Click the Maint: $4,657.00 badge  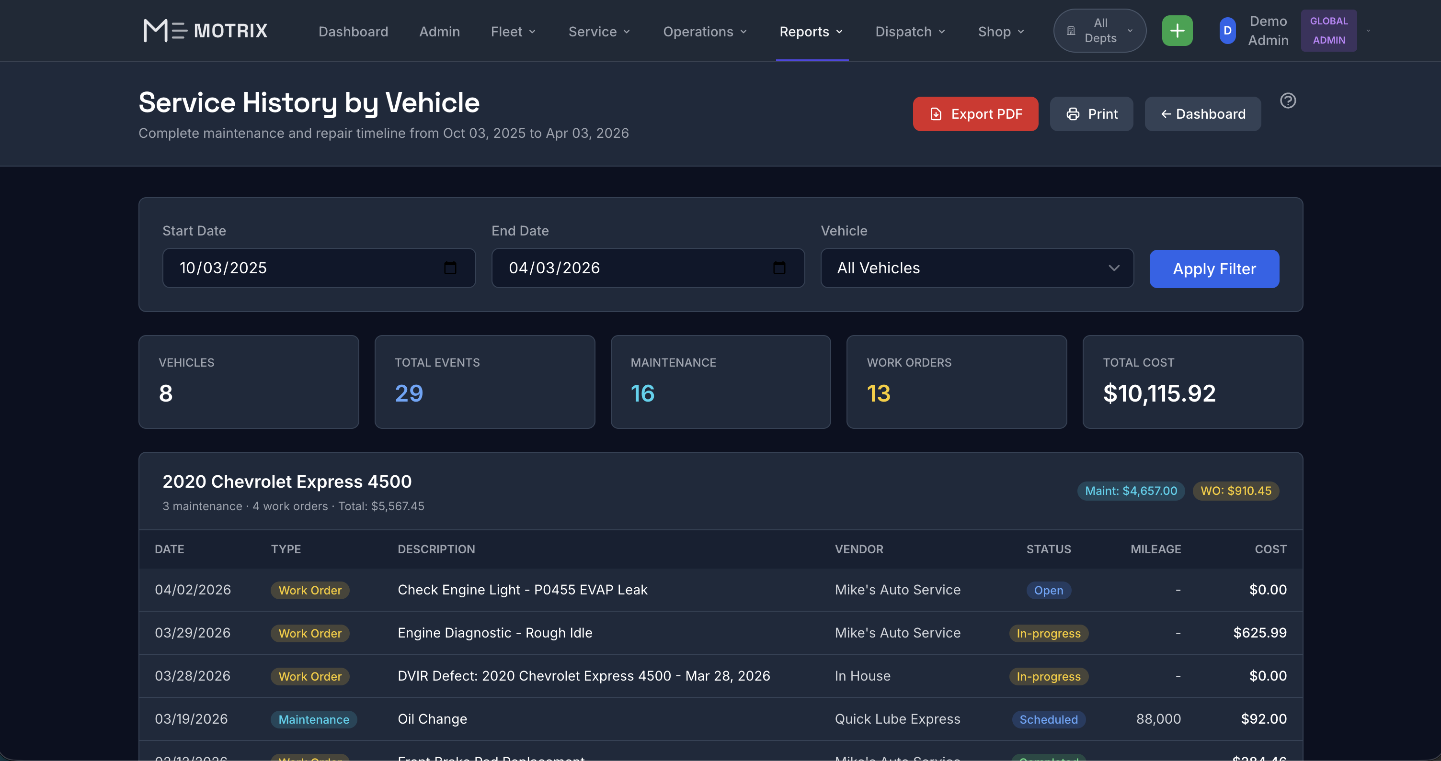pos(1131,491)
